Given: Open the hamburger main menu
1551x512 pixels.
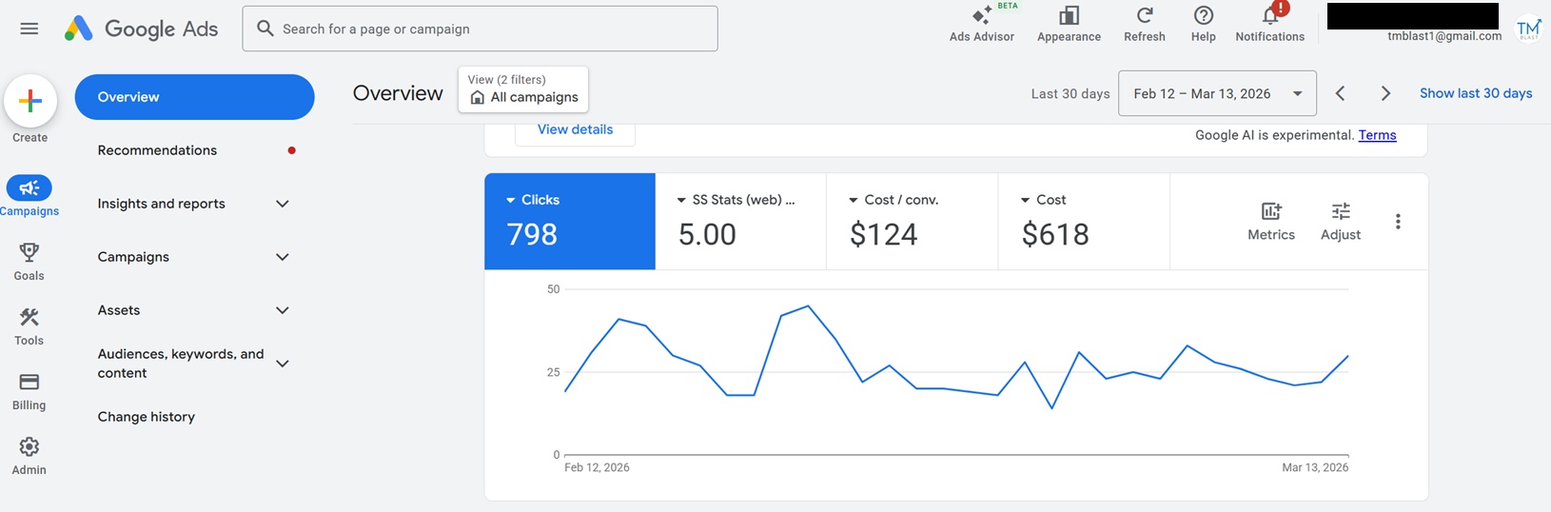Looking at the screenshot, I should pyautogui.click(x=29, y=29).
